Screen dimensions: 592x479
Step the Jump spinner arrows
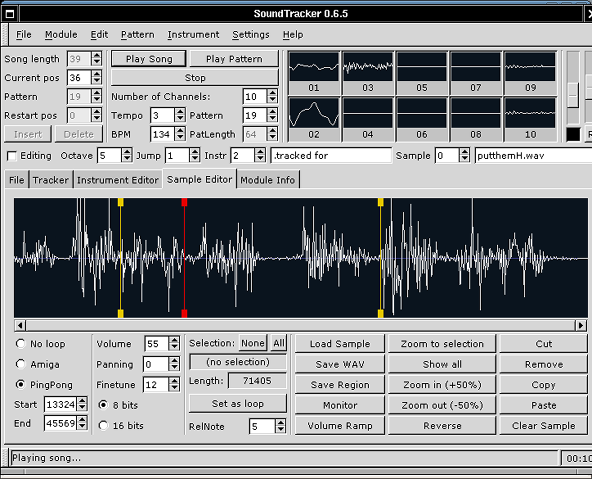pyautogui.click(x=195, y=156)
